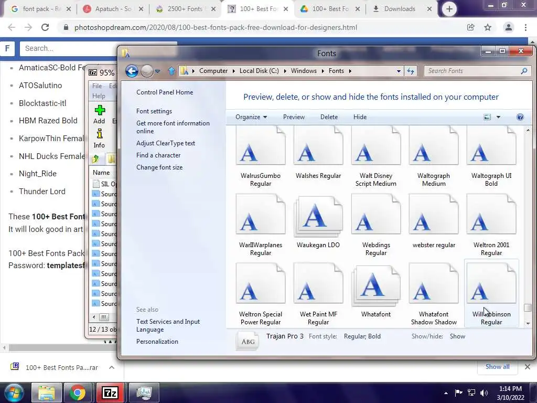Click Hide in Fonts toolbar
The image size is (537, 403).
click(360, 117)
